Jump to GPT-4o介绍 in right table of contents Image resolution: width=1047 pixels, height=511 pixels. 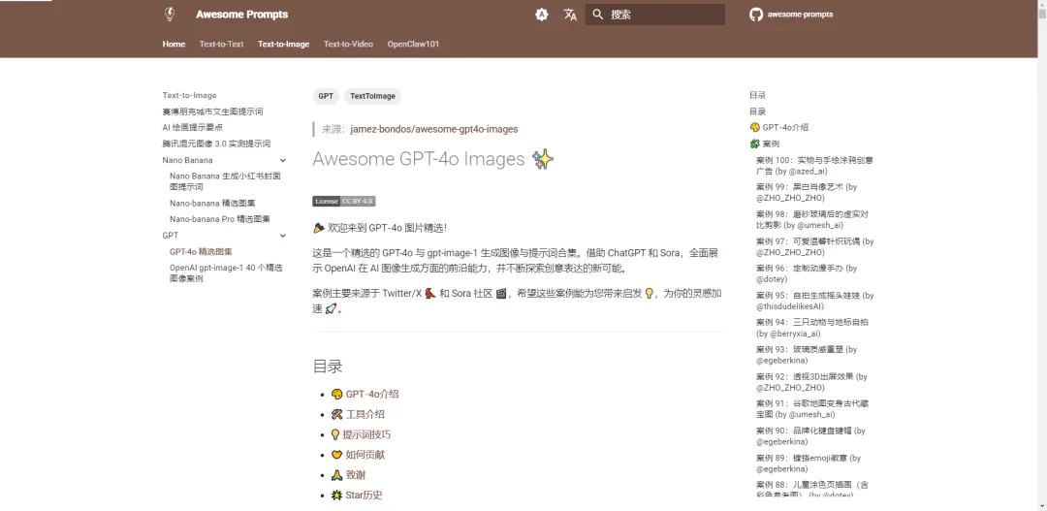click(779, 128)
